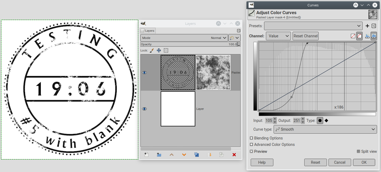Click the Reset Channel button
Viewport: 381px width, 172px height.
(305, 36)
